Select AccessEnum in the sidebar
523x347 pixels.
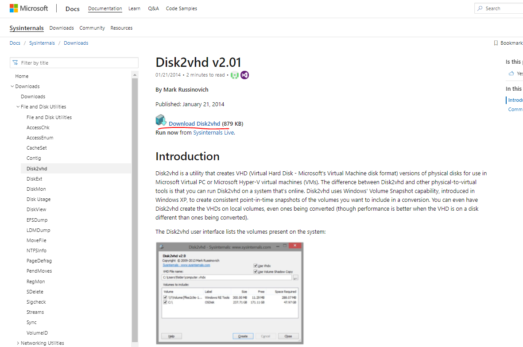40,138
